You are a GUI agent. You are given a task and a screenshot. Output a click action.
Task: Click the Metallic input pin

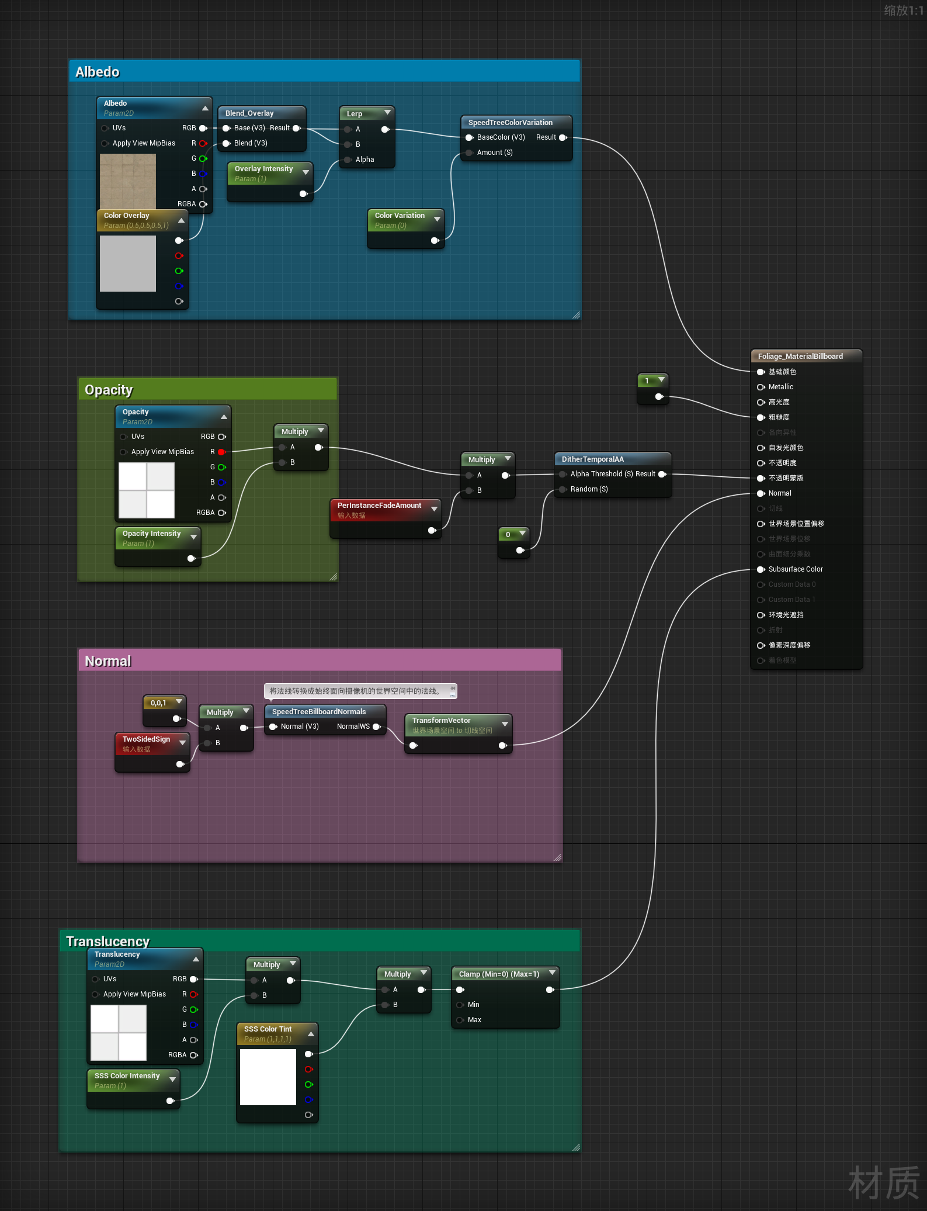761,387
